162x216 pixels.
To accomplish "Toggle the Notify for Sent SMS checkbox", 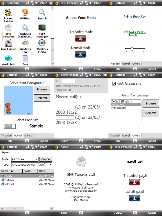I will point(114,84).
